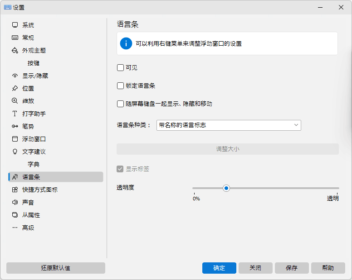
Task: Click the magnifier icon next to 缩放
Action: (x=15, y=101)
